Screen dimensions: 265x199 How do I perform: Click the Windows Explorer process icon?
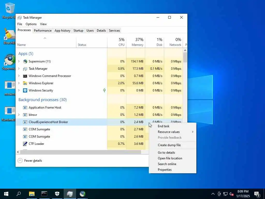point(25,83)
